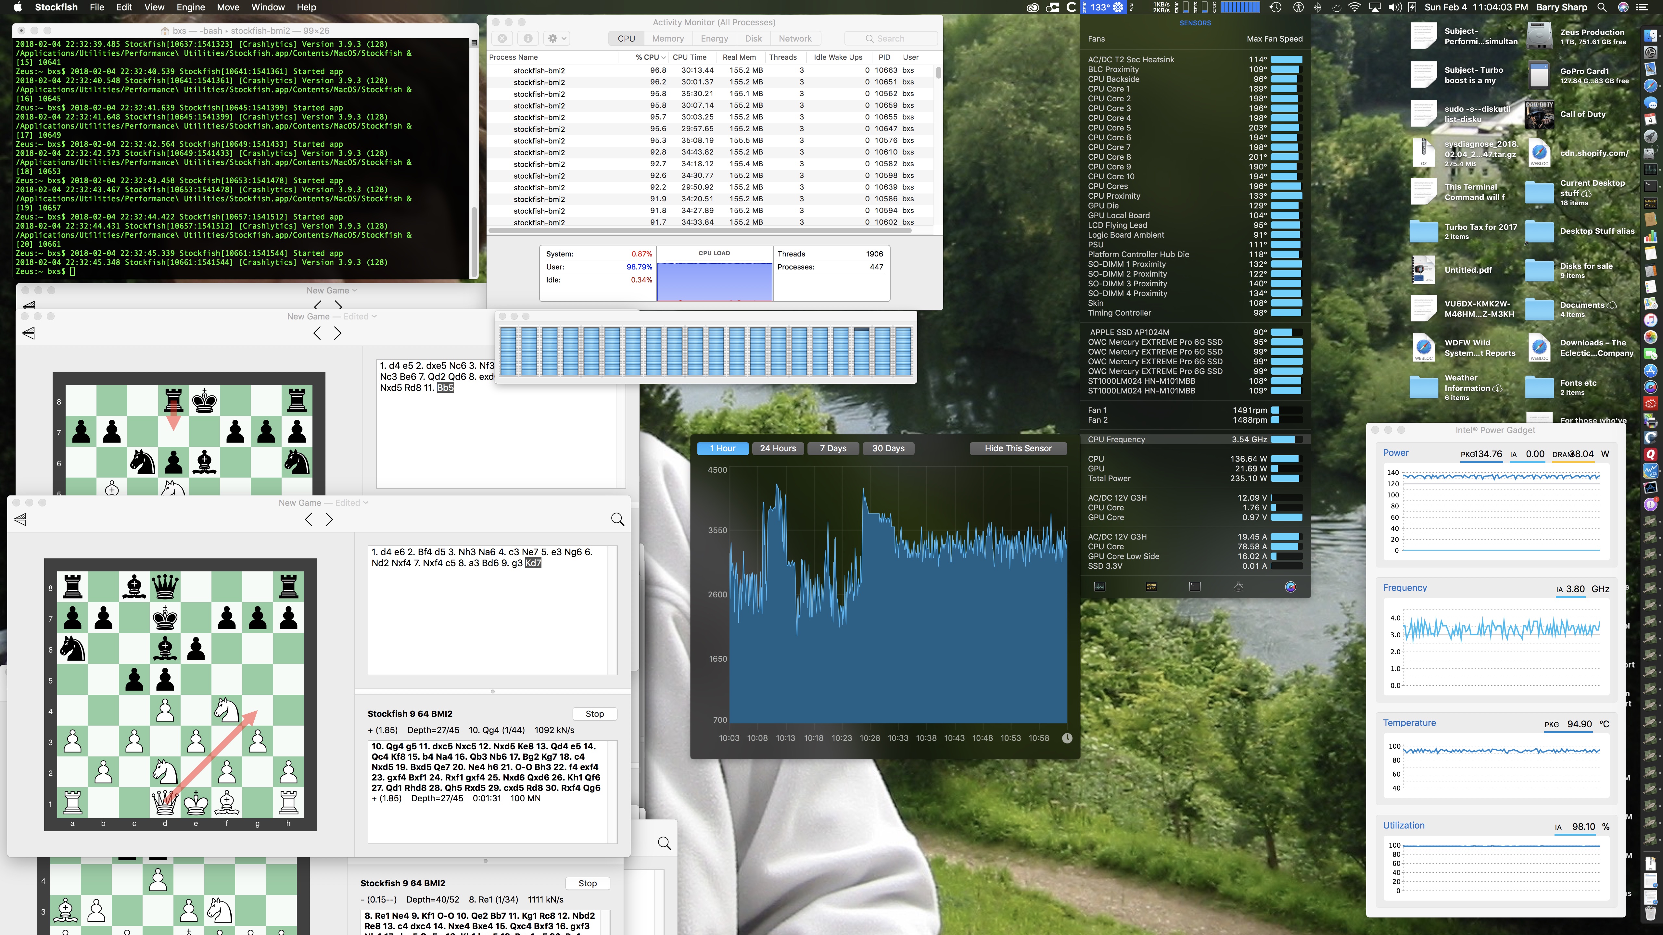This screenshot has height=935, width=1663.
Task: Open the Time Machine menu bar icon
Action: [x=1275, y=7]
